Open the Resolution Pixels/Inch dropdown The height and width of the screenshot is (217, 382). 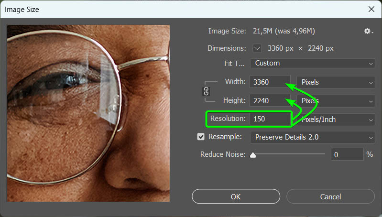click(336, 119)
